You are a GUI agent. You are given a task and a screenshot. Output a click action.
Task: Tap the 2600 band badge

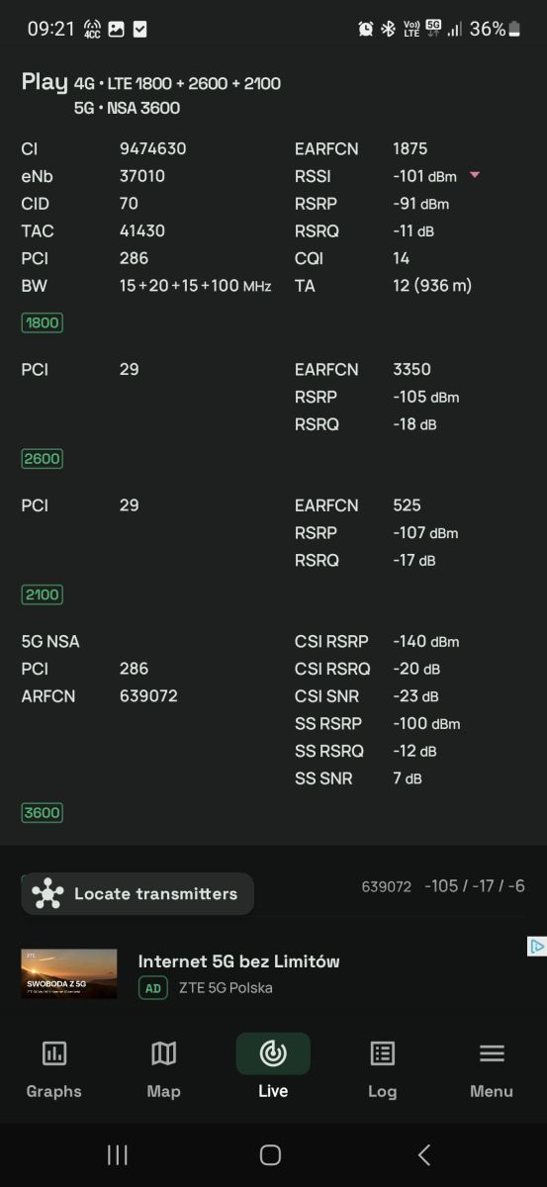tap(42, 459)
